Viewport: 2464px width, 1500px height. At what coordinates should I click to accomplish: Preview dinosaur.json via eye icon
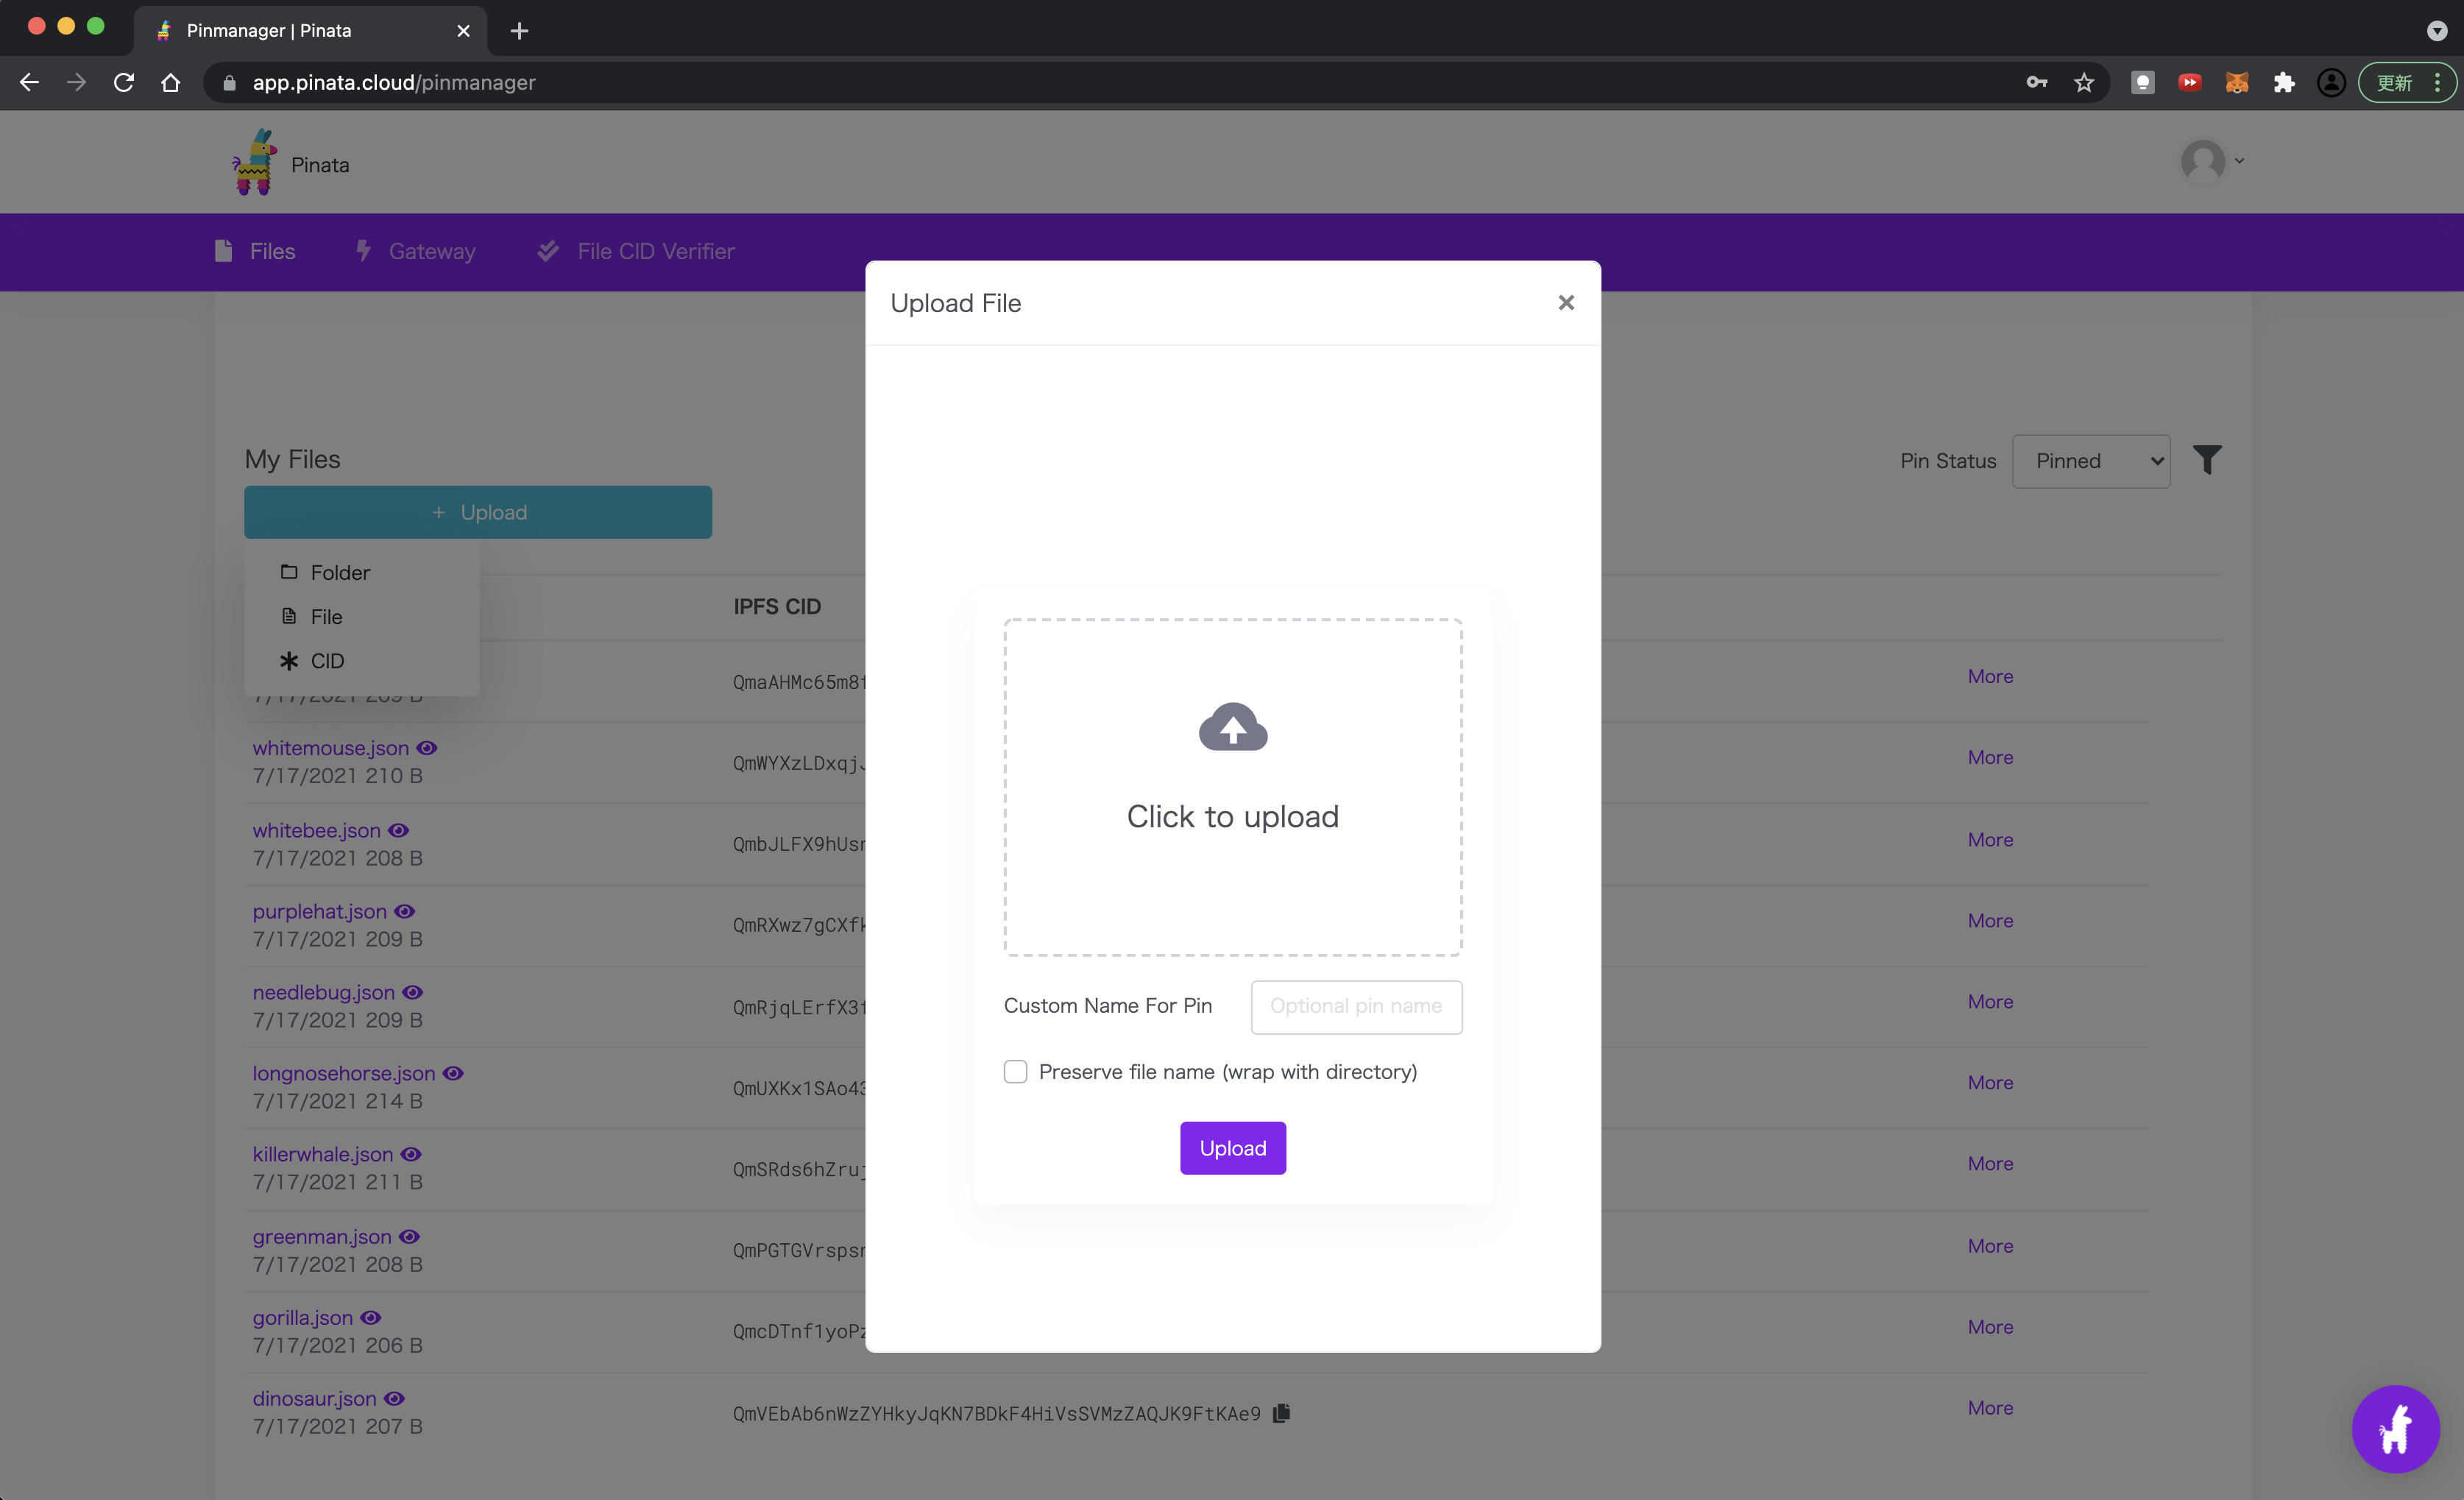click(x=394, y=1399)
